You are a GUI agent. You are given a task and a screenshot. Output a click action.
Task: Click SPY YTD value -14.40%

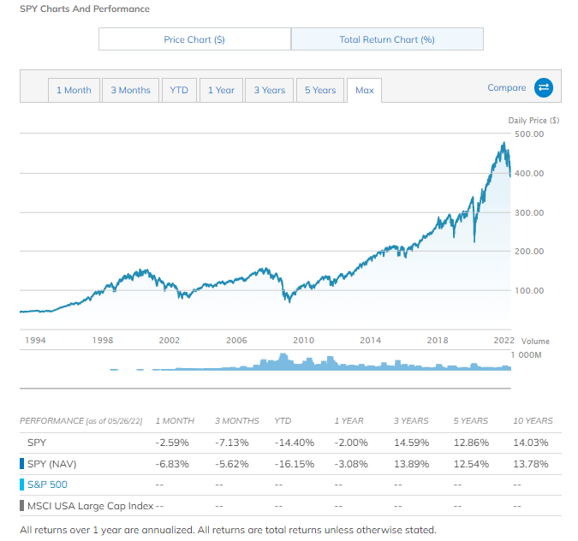coord(295,443)
